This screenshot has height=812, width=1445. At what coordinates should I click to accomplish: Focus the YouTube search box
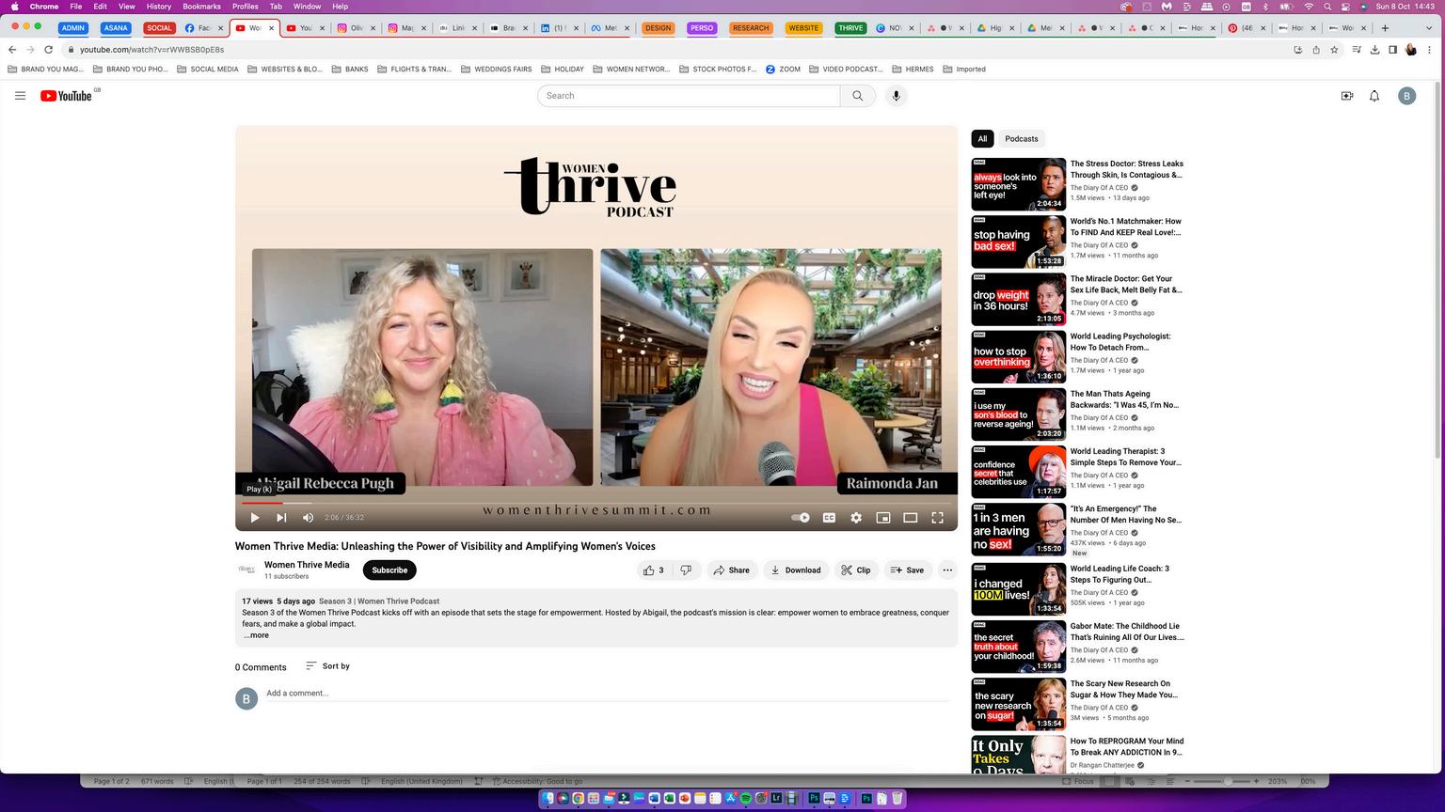689,96
